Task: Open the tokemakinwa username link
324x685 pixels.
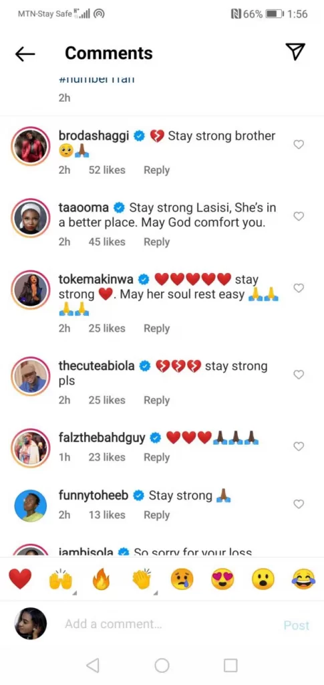Action: coord(96,279)
